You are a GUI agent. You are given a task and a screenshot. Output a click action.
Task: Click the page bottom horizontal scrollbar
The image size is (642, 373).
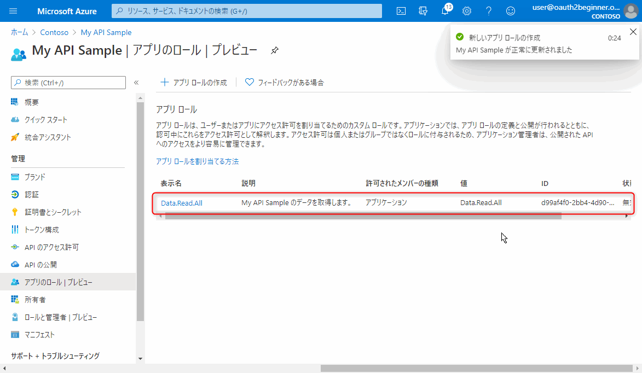point(477,369)
